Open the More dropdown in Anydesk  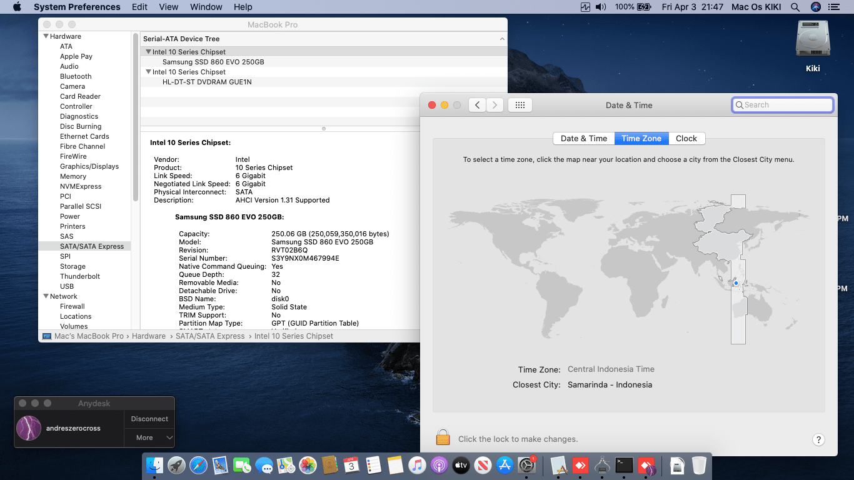149,437
